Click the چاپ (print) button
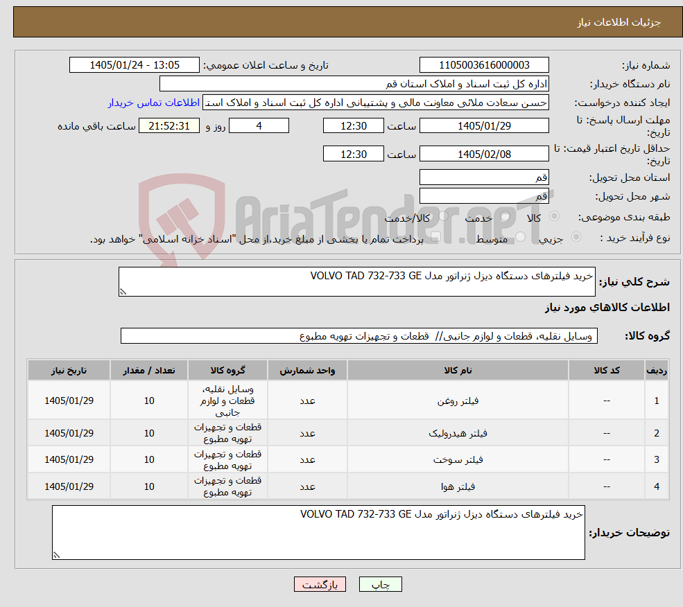This screenshot has height=607, width=683. pos(380,584)
